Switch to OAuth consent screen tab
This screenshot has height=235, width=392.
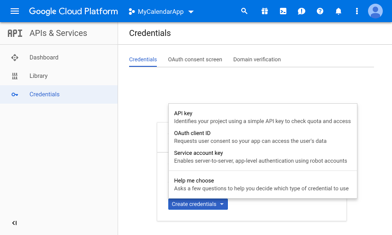(195, 59)
